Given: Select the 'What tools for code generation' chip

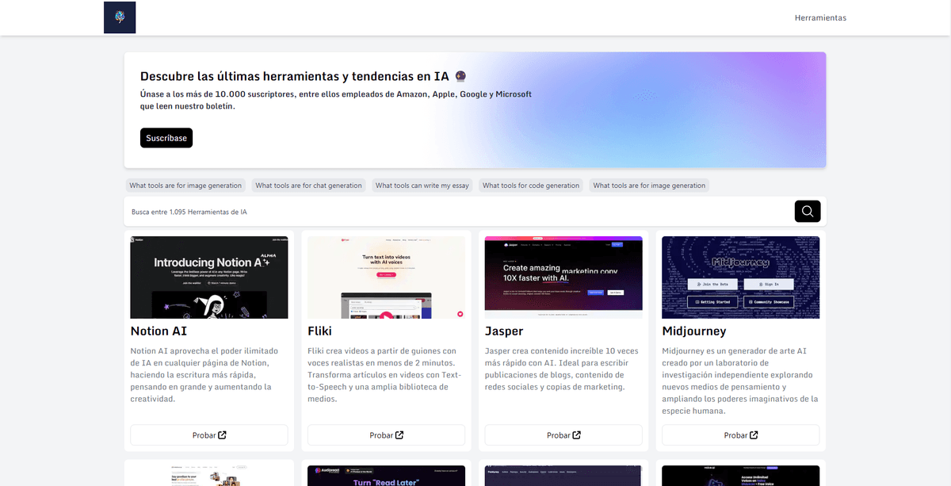Looking at the screenshot, I should pyautogui.click(x=531, y=186).
